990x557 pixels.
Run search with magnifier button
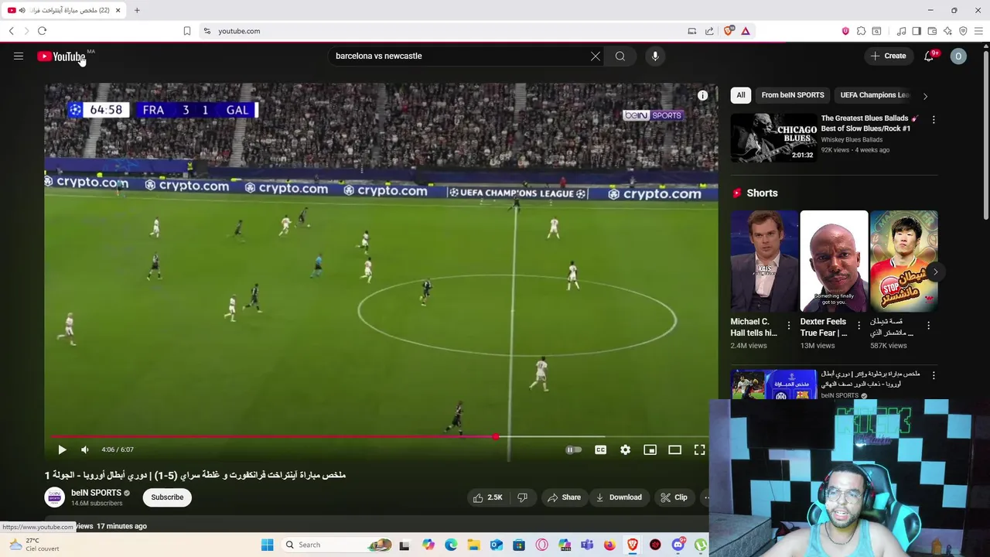pyautogui.click(x=620, y=56)
